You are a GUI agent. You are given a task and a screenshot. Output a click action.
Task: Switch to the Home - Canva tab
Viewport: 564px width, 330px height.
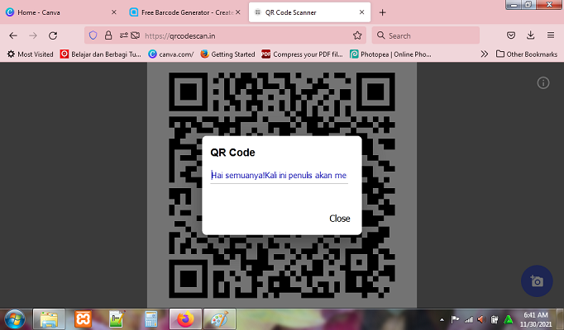[x=62, y=12]
